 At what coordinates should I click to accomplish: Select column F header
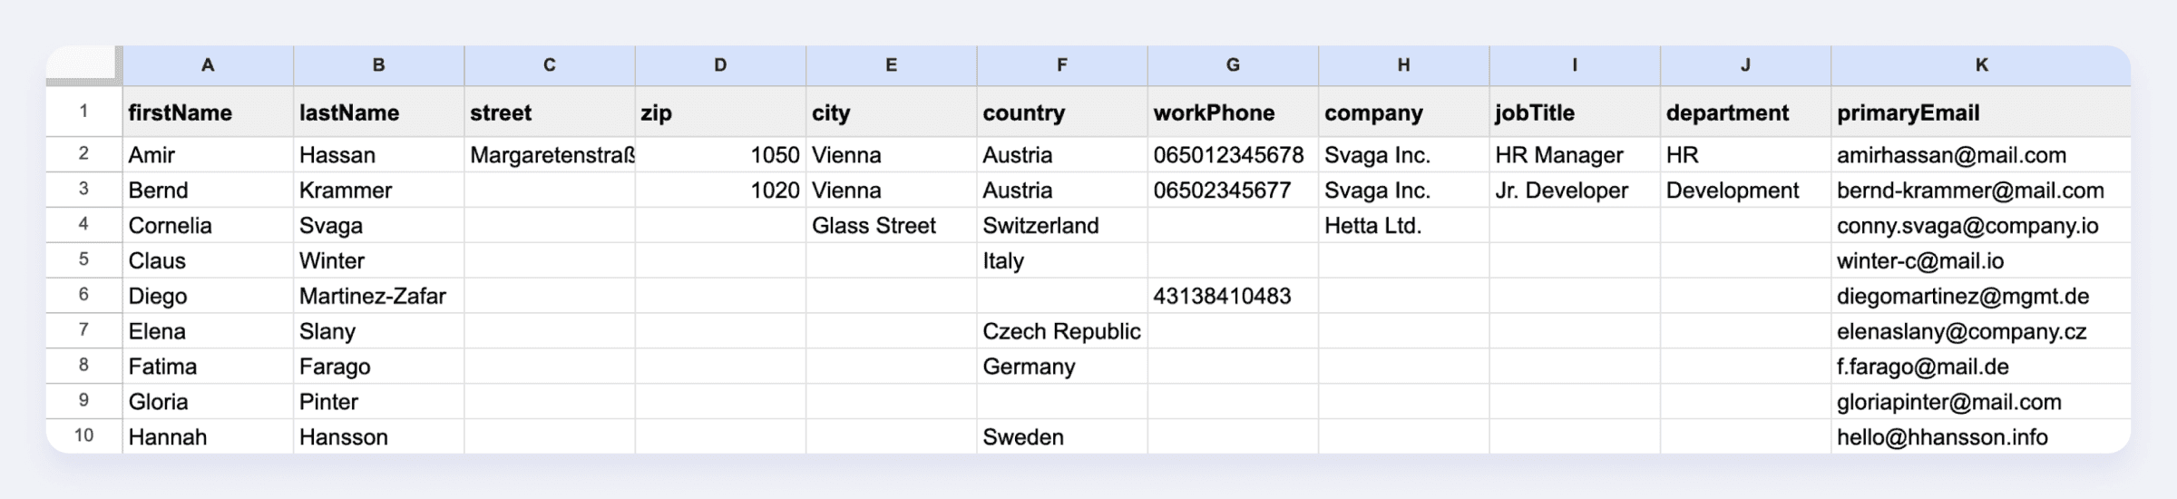[x=1062, y=65]
